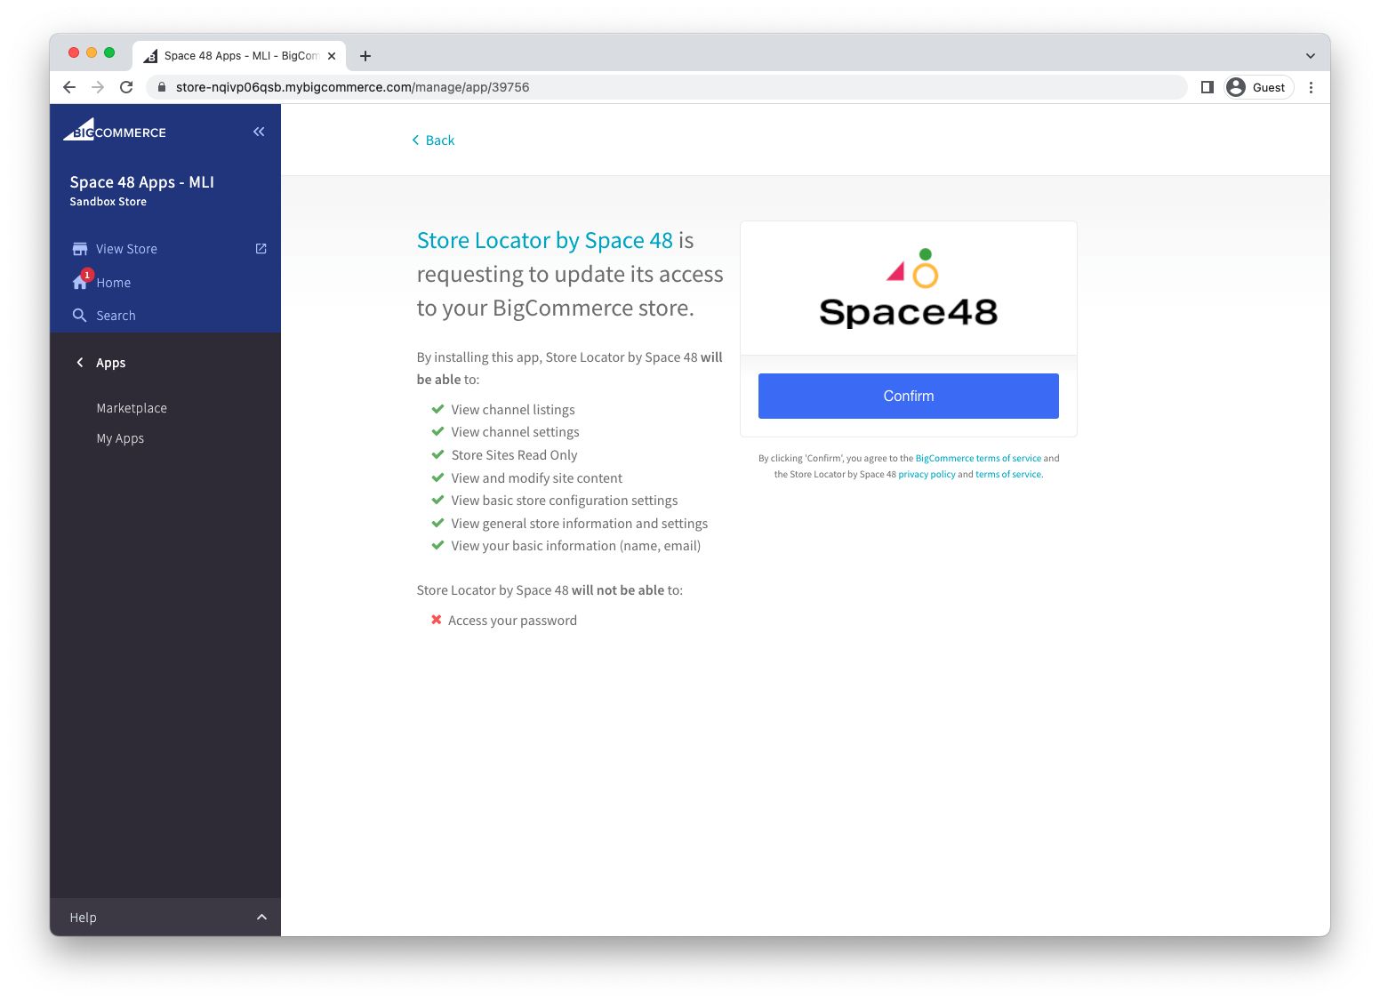Click the Search magnifier icon
The image size is (1380, 1002).
click(x=79, y=316)
